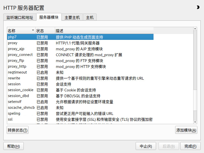Select the socache_shmcb module row
This screenshot has height=153, width=204.
pos(80,108)
